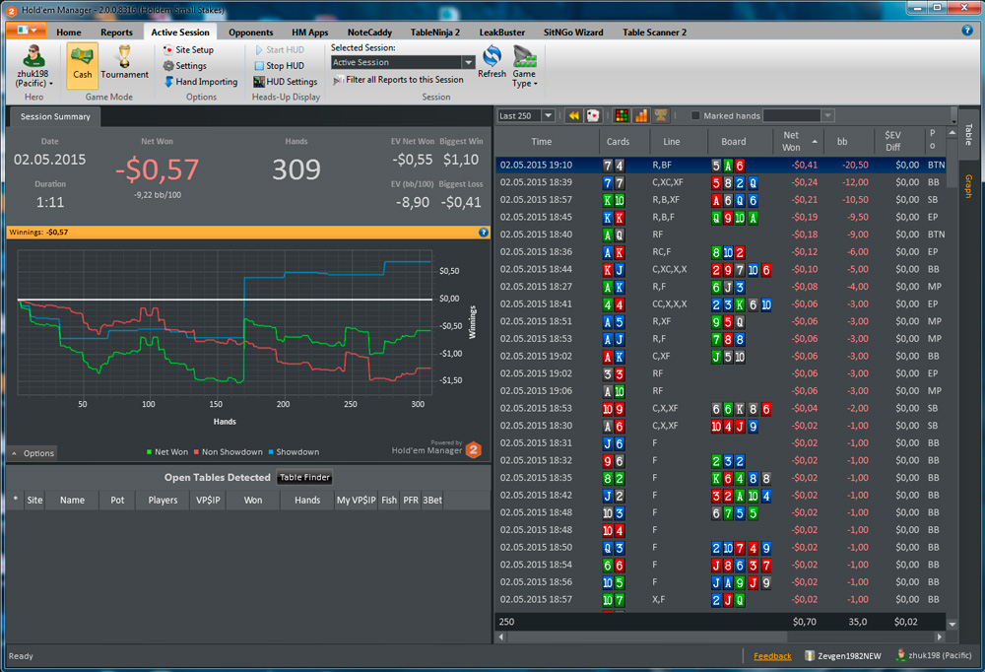This screenshot has height=672, width=985.
Task: Open the Selected Session dropdown
Action: click(468, 62)
